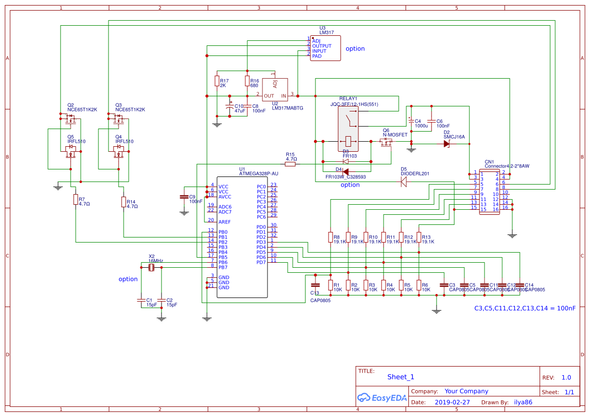
Task: Click the drawn-by name ilya86
Action: (x=523, y=402)
